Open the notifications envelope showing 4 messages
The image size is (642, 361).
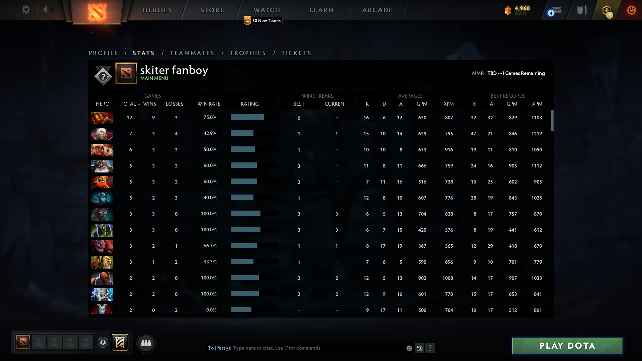556,10
